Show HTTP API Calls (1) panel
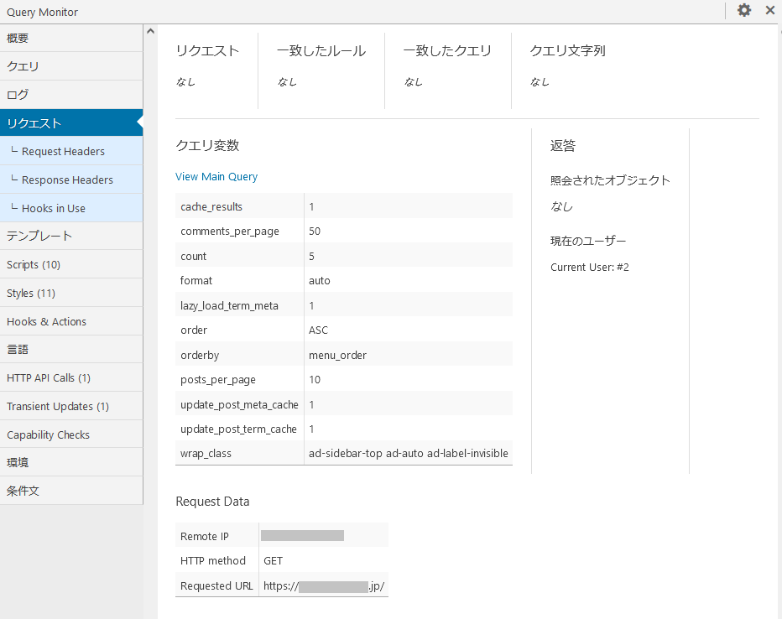The width and height of the screenshot is (782, 619). click(70, 377)
